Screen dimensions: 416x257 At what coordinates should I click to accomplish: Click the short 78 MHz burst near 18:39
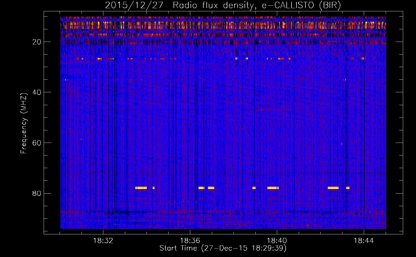[x=254, y=188]
